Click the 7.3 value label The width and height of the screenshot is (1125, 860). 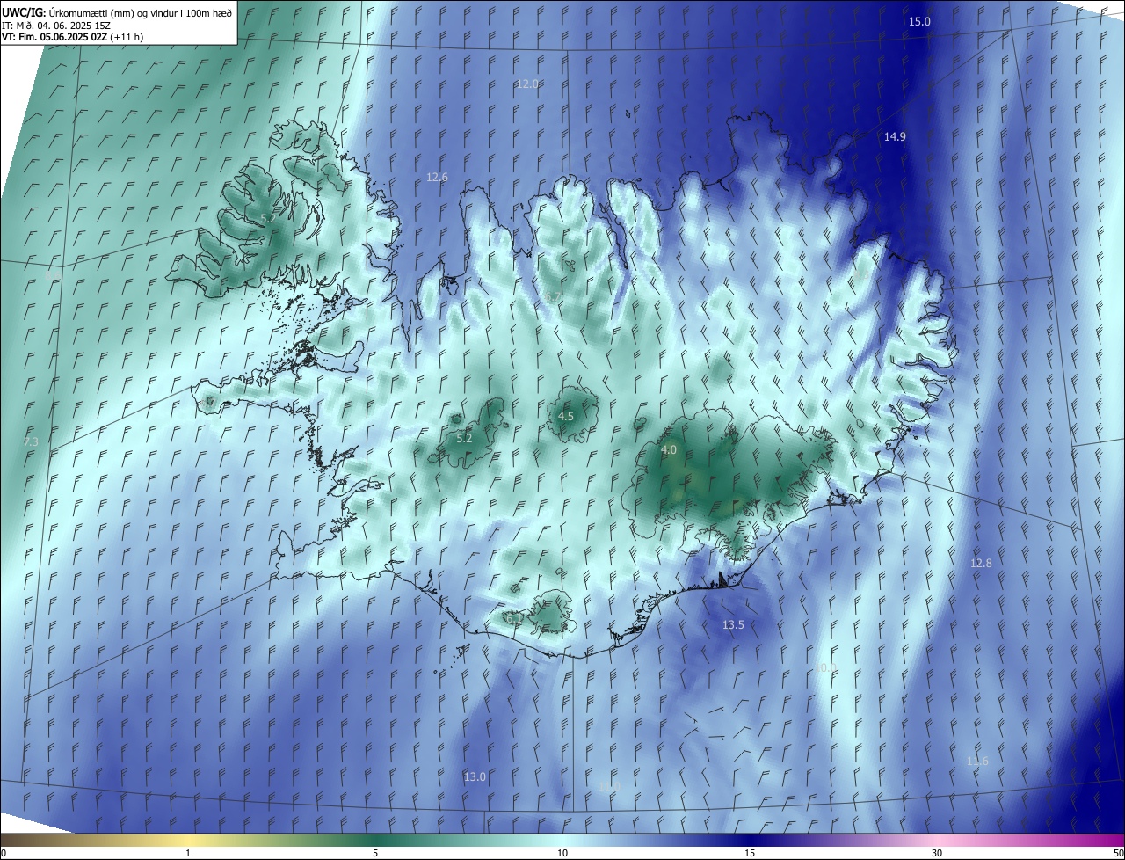[31, 441]
